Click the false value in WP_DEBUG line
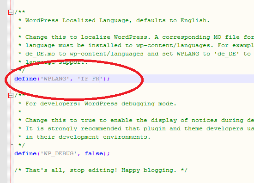254x183 pixels. [94, 153]
